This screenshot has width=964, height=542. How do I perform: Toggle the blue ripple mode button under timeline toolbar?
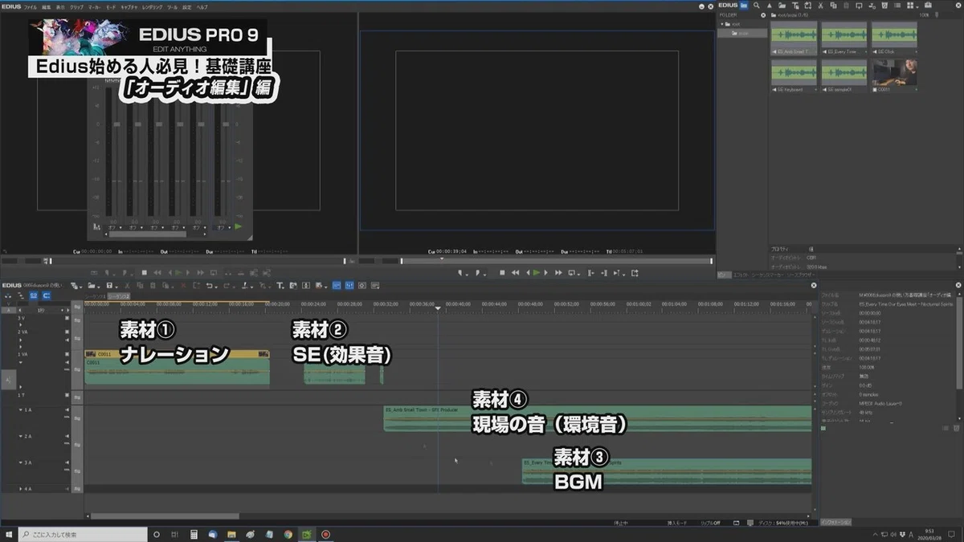(x=34, y=296)
